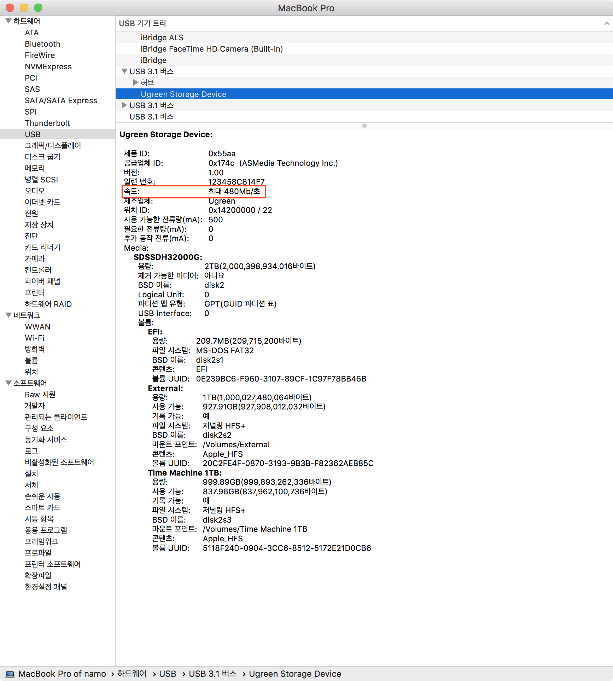Open 이더넷 카드 in the sidebar
Viewport: 613px width, 681px height.
[42, 202]
